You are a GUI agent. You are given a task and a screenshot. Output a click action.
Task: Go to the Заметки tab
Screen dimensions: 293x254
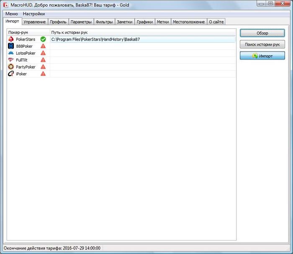click(125, 22)
